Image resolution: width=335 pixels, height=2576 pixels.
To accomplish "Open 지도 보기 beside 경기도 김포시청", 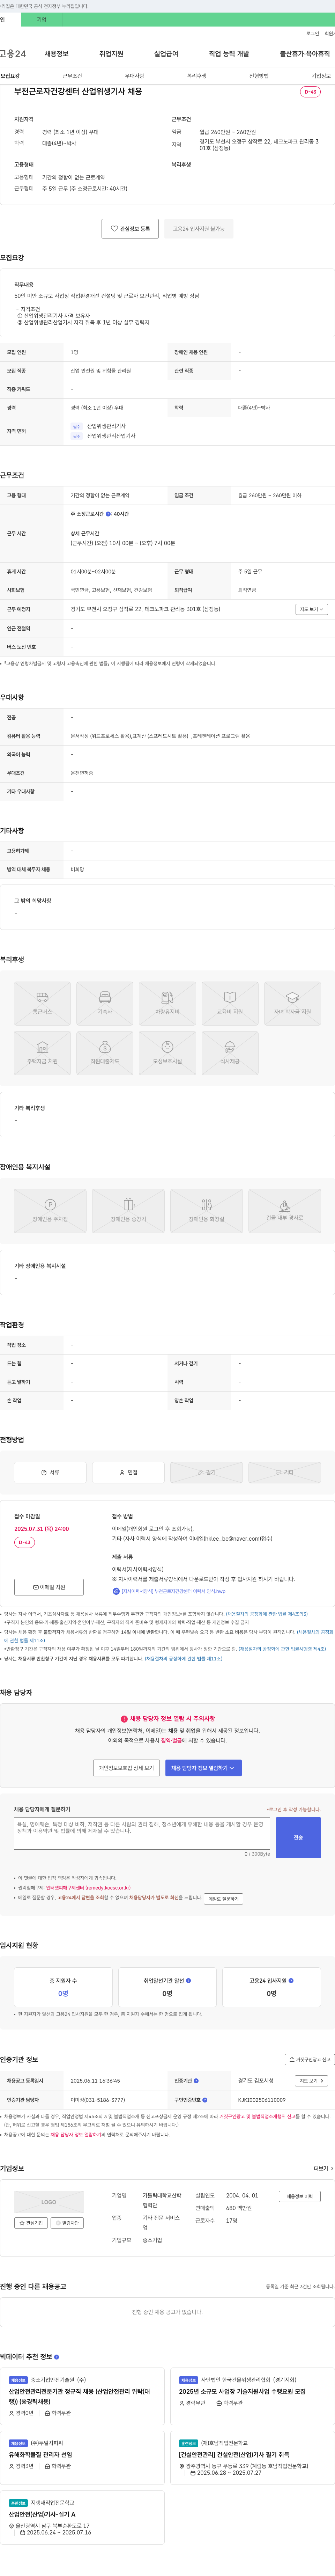I will click(311, 2081).
